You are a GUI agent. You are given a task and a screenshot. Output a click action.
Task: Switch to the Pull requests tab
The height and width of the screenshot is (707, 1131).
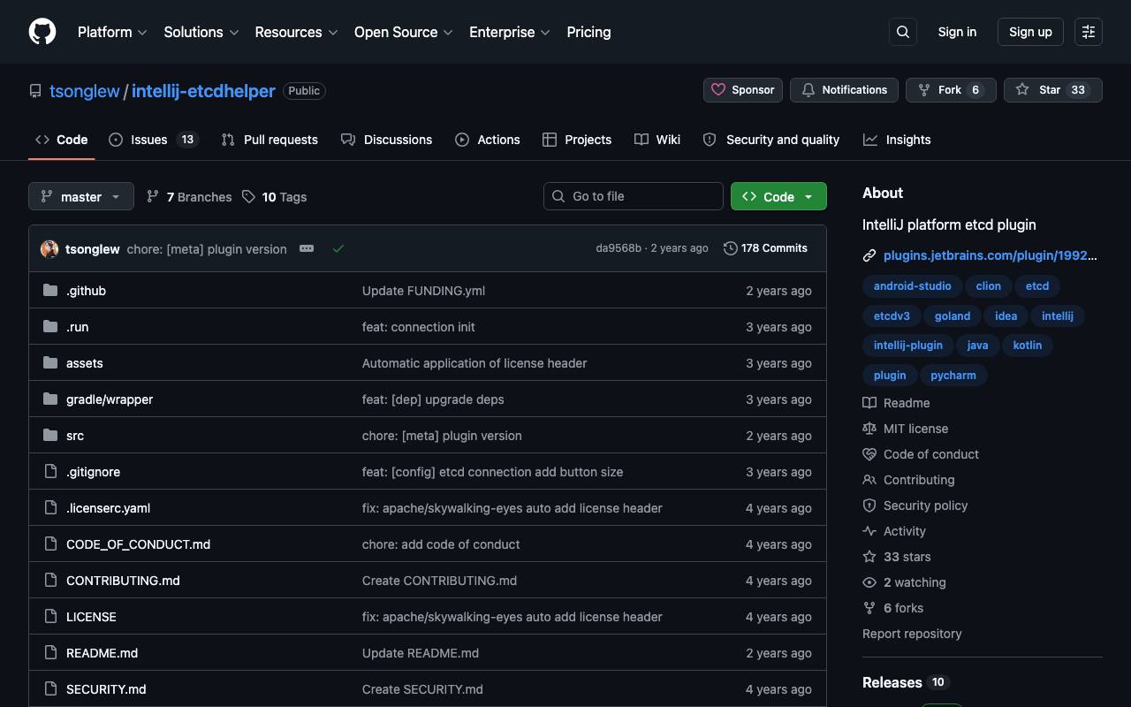(269, 140)
